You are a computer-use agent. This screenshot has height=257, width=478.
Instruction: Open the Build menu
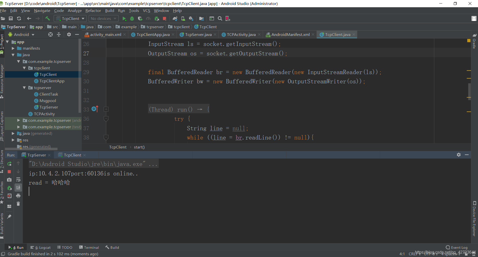pyautogui.click(x=109, y=10)
